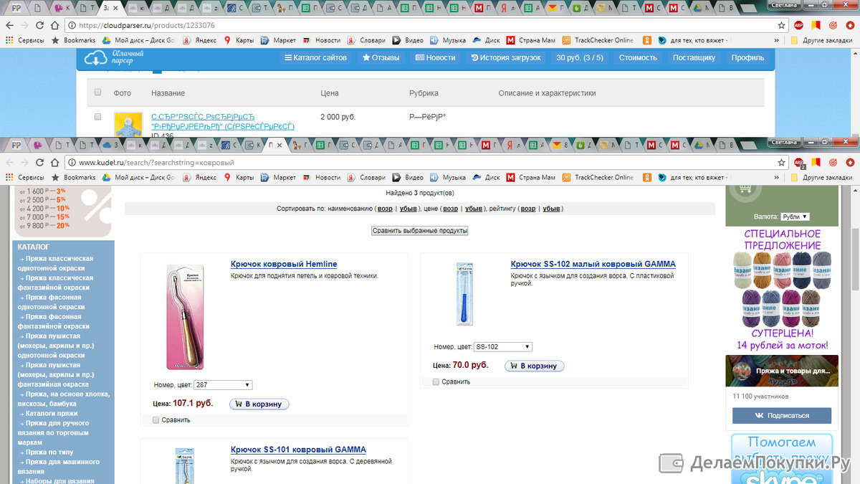860x484 pixels.
Task: Check Сравнить under Крючок SS-102 малый ковровый
Action: click(436, 382)
